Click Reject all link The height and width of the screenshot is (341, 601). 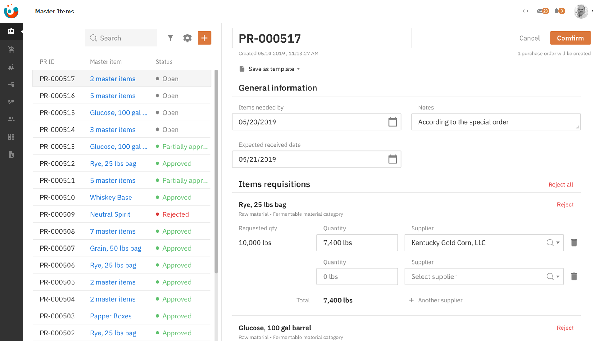560,184
